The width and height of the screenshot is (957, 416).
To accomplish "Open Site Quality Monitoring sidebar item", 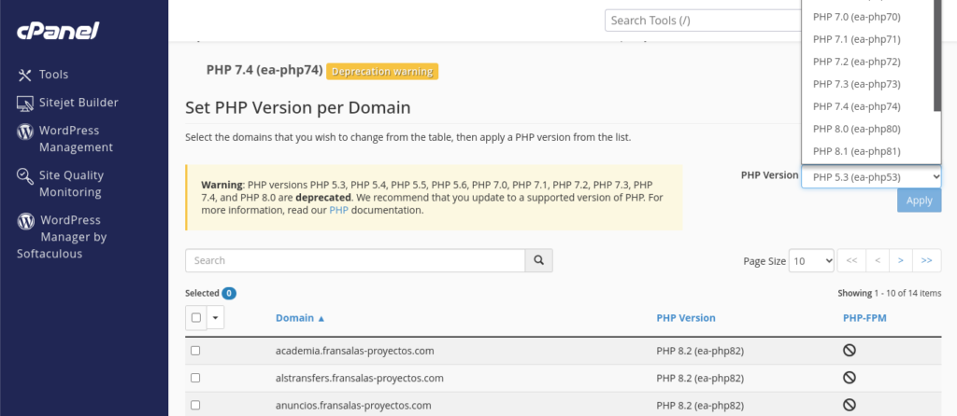I will click(61, 184).
